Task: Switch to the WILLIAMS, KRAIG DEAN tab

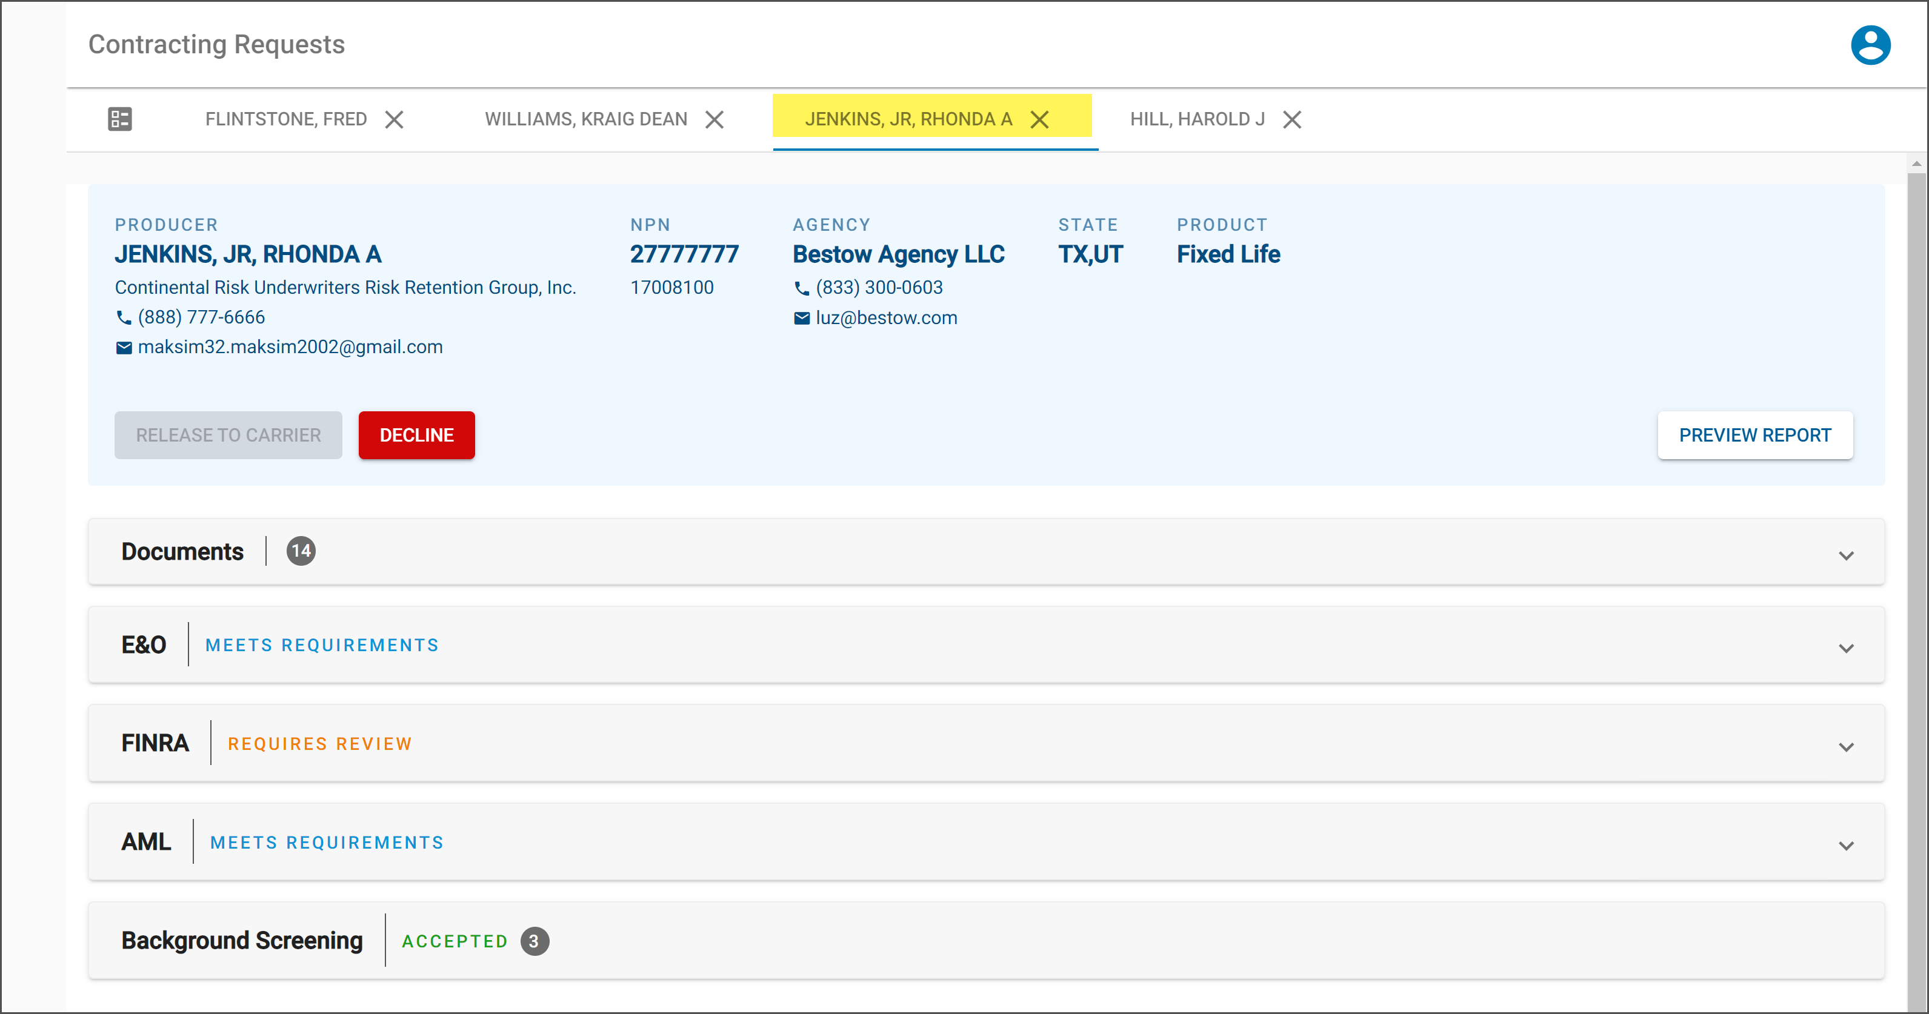Action: tap(585, 120)
